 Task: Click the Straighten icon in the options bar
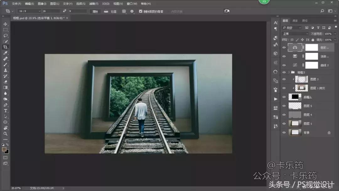pos(106,11)
